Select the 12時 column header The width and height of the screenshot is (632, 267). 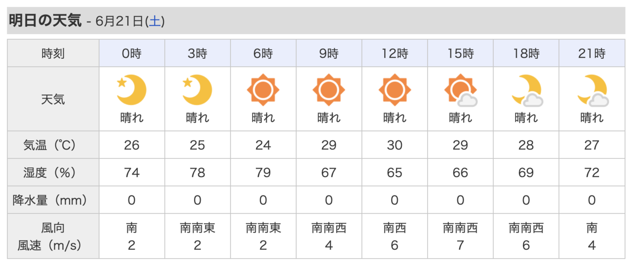point(395,53)
